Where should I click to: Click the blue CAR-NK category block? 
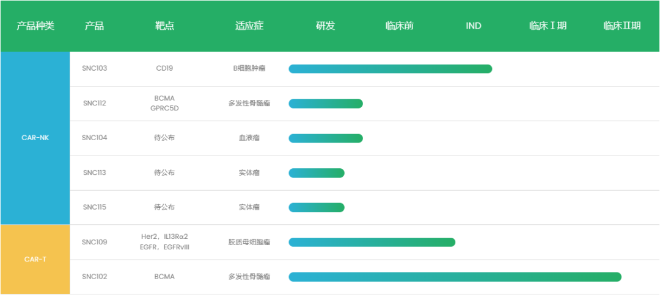35,138
